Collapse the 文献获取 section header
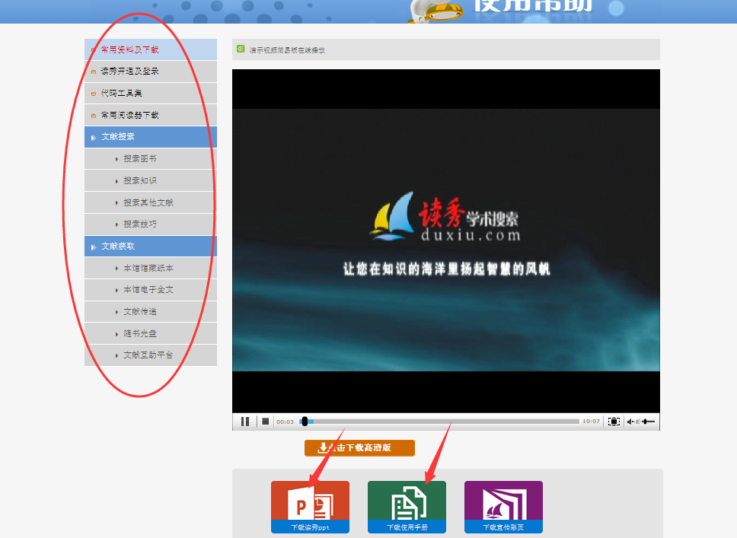Screen dimensions: 737x538 pos(151,247)
